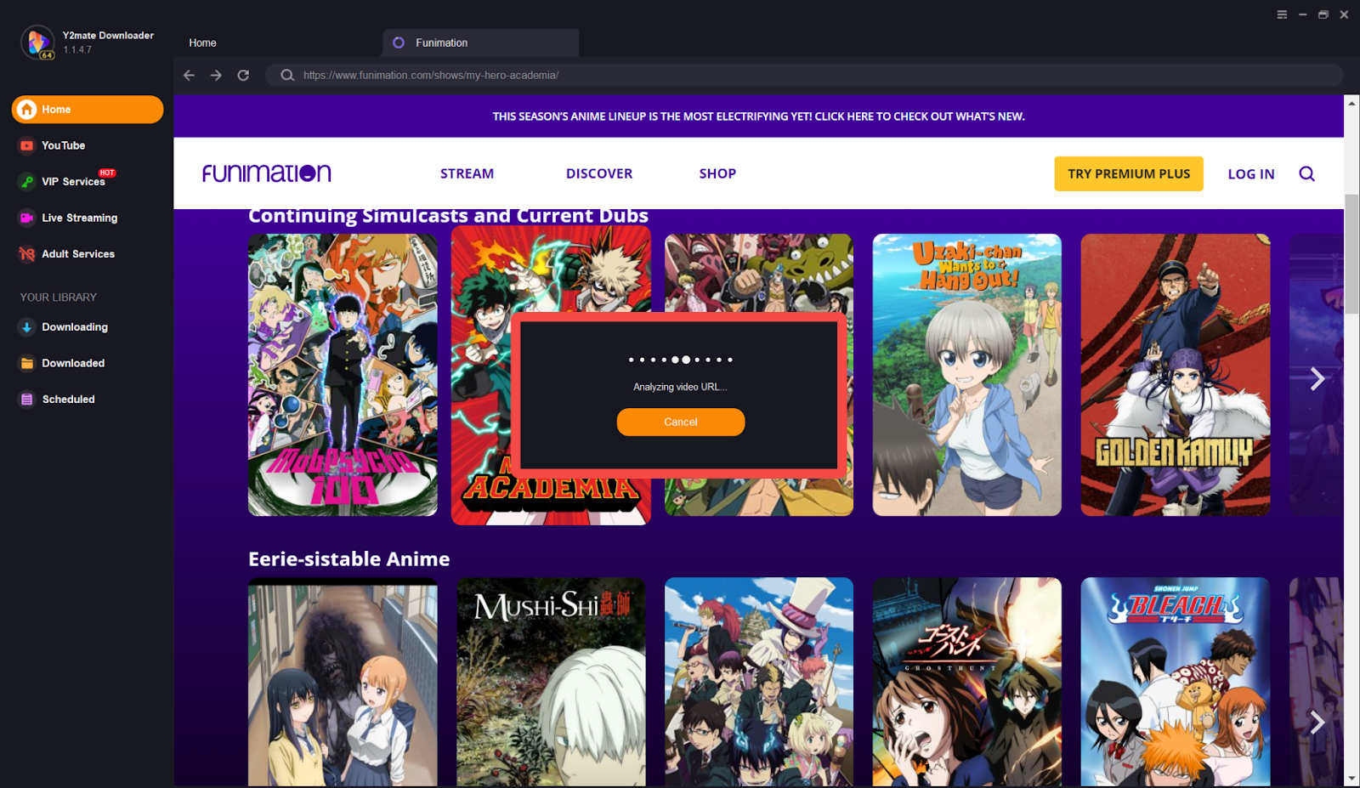Image resolution: width=1360 pixels, height=788 pixels.
Task: Go back with the browser back arrow
Action: point(189,76)
